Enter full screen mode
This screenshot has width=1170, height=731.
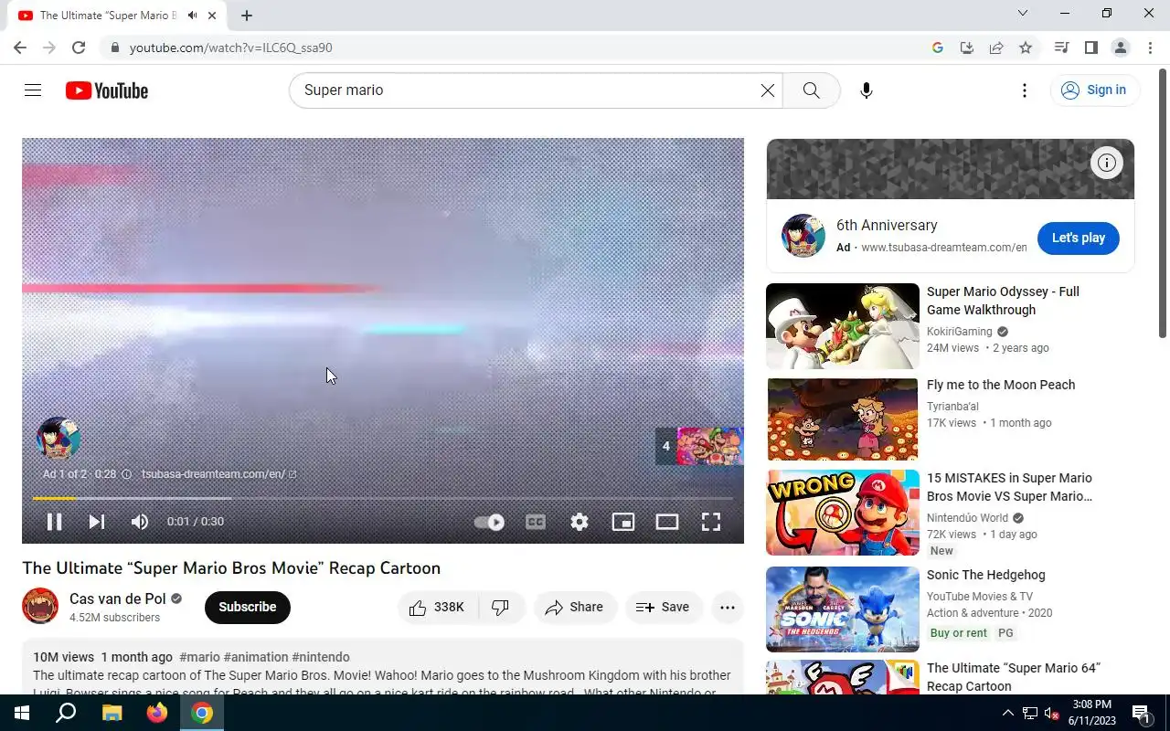pyautogui.click(x=711, y=522)
